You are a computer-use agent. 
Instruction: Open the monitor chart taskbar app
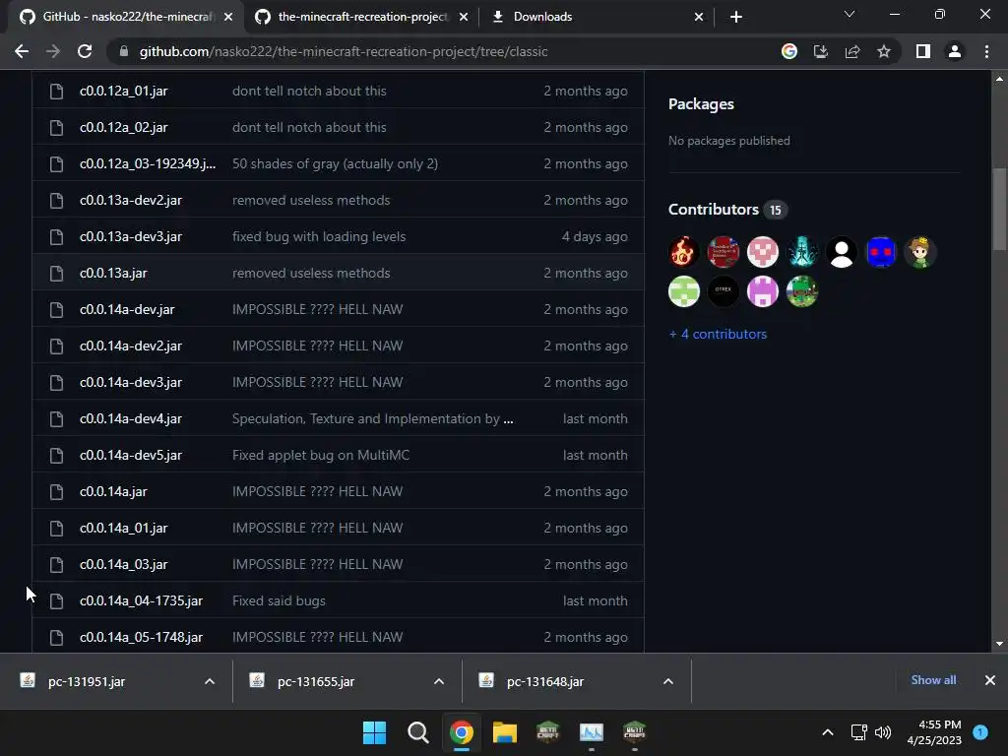[592, 732]
